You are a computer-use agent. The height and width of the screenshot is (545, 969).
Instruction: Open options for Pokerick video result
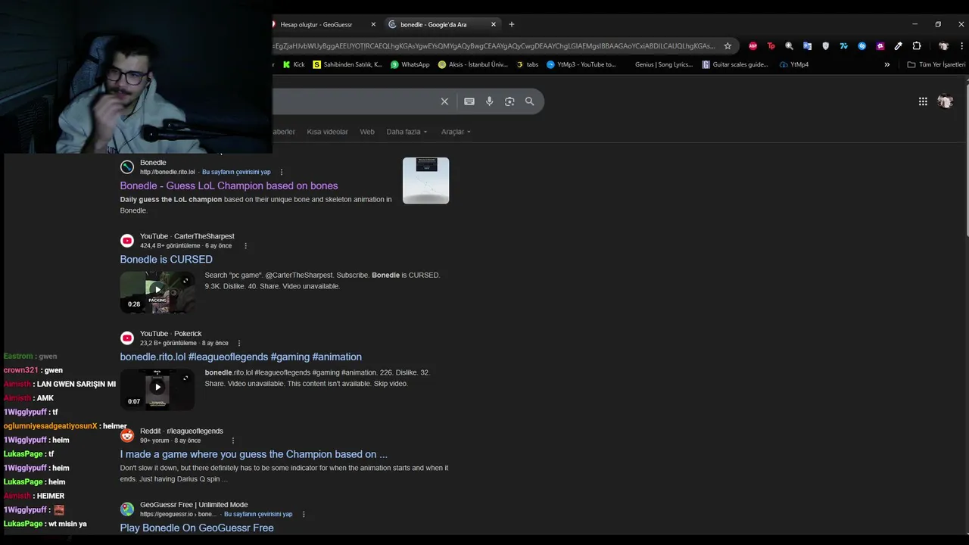239,343
